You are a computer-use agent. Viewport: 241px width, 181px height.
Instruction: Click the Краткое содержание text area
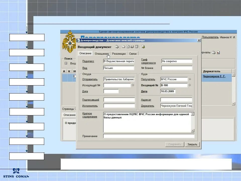pos(147,122)
